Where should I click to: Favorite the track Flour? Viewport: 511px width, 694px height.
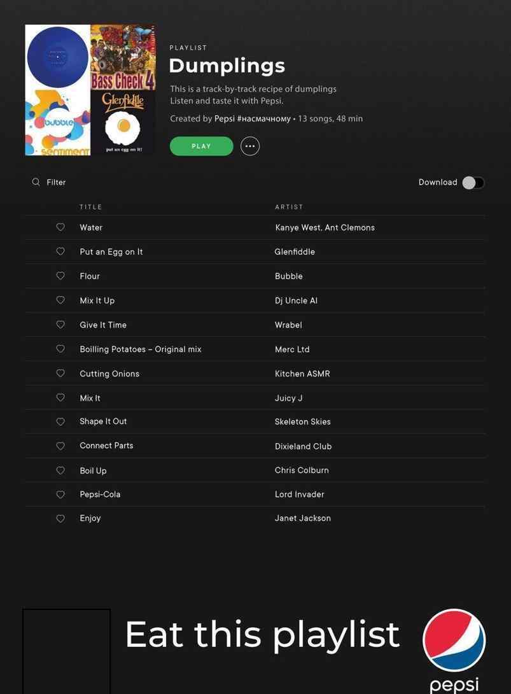click(x=60, y=276)
